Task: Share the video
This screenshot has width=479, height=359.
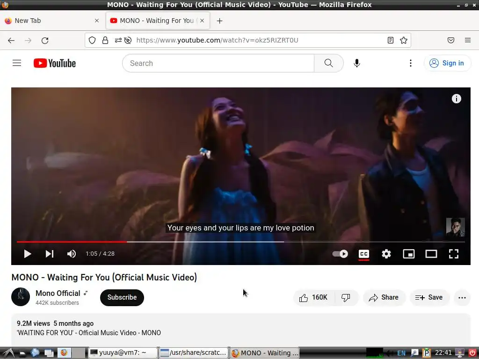Action: tap(384, 297)
